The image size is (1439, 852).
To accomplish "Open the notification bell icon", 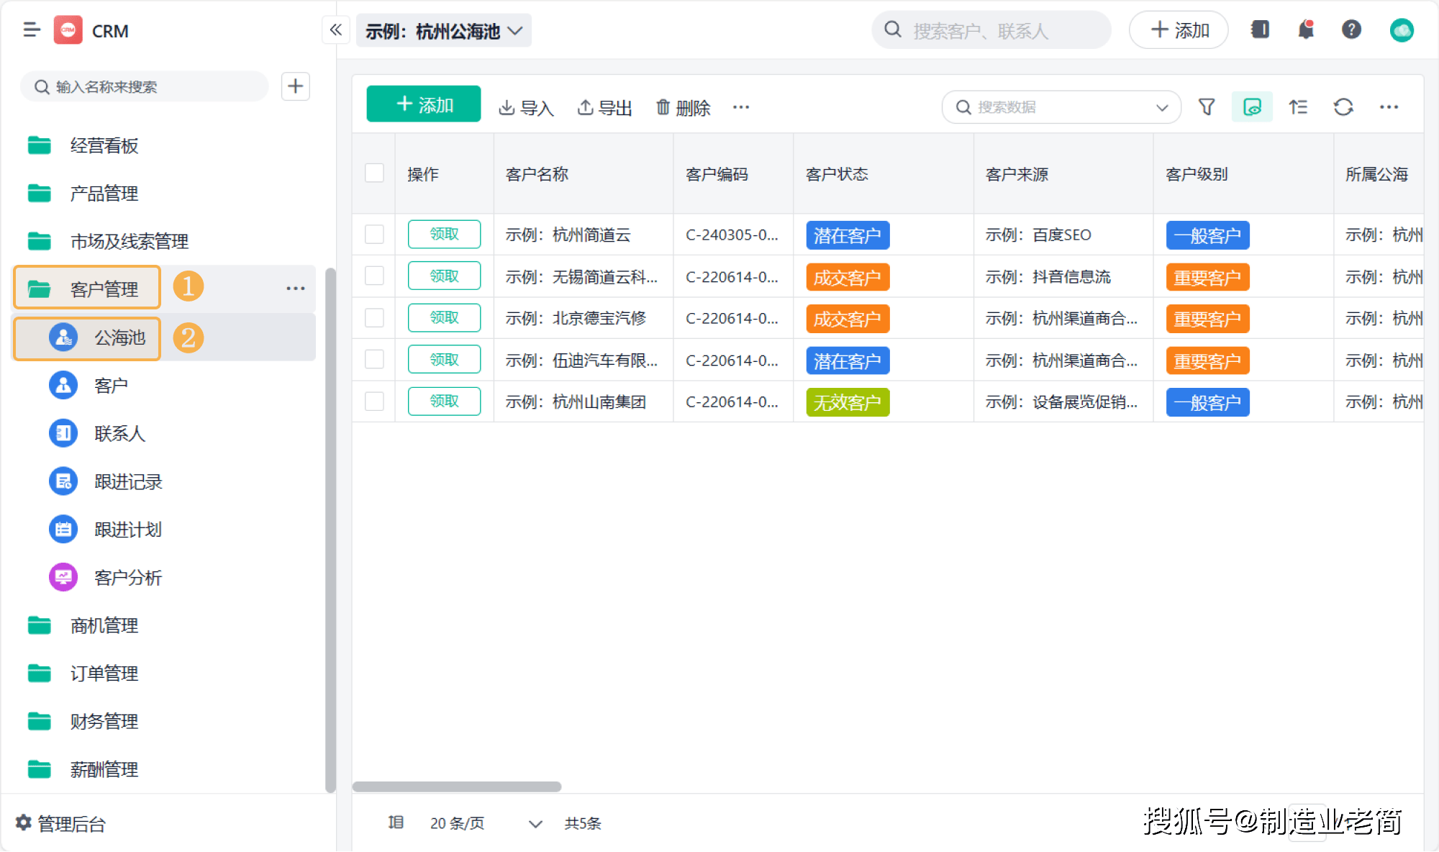I will click(1306, 30).
